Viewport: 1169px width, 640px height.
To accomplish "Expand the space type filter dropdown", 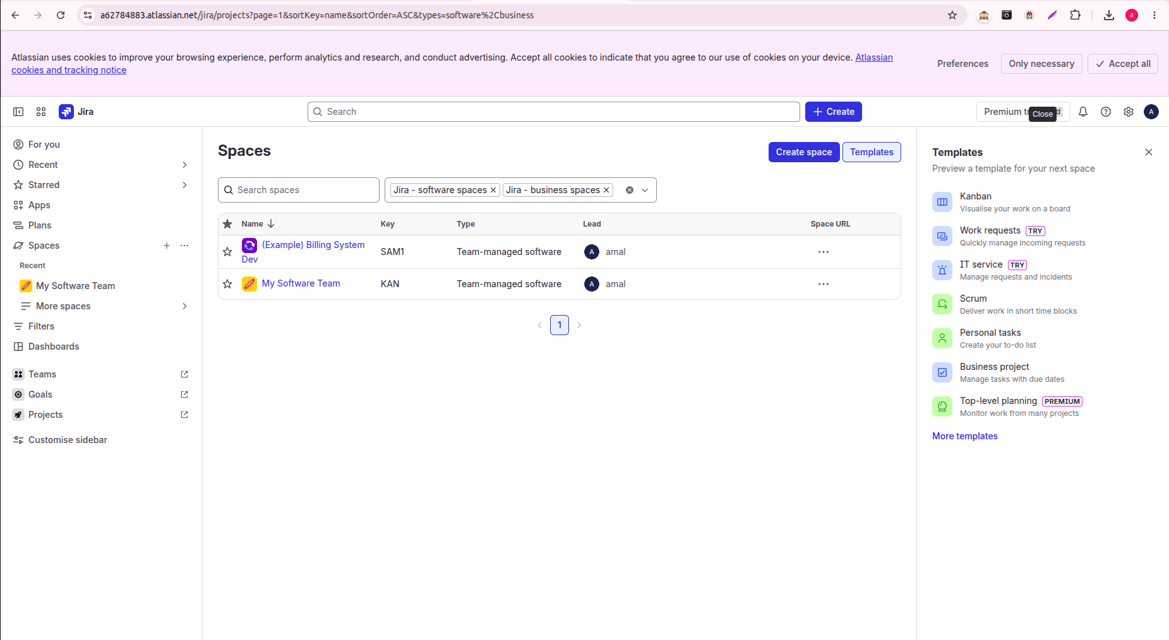I will click(x=645, y=190).
